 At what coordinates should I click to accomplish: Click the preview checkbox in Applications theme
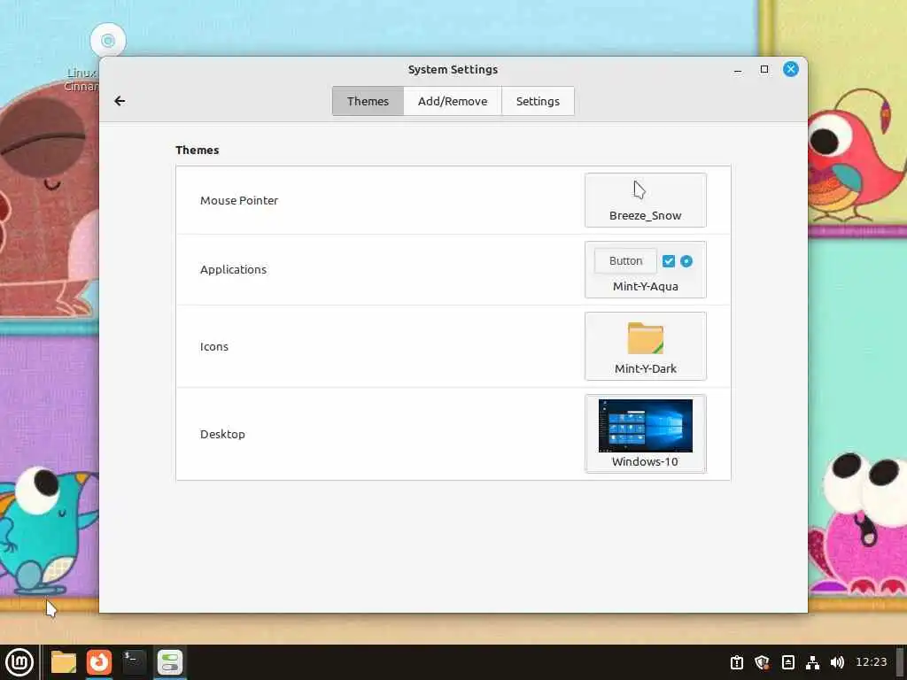[669, 261]
